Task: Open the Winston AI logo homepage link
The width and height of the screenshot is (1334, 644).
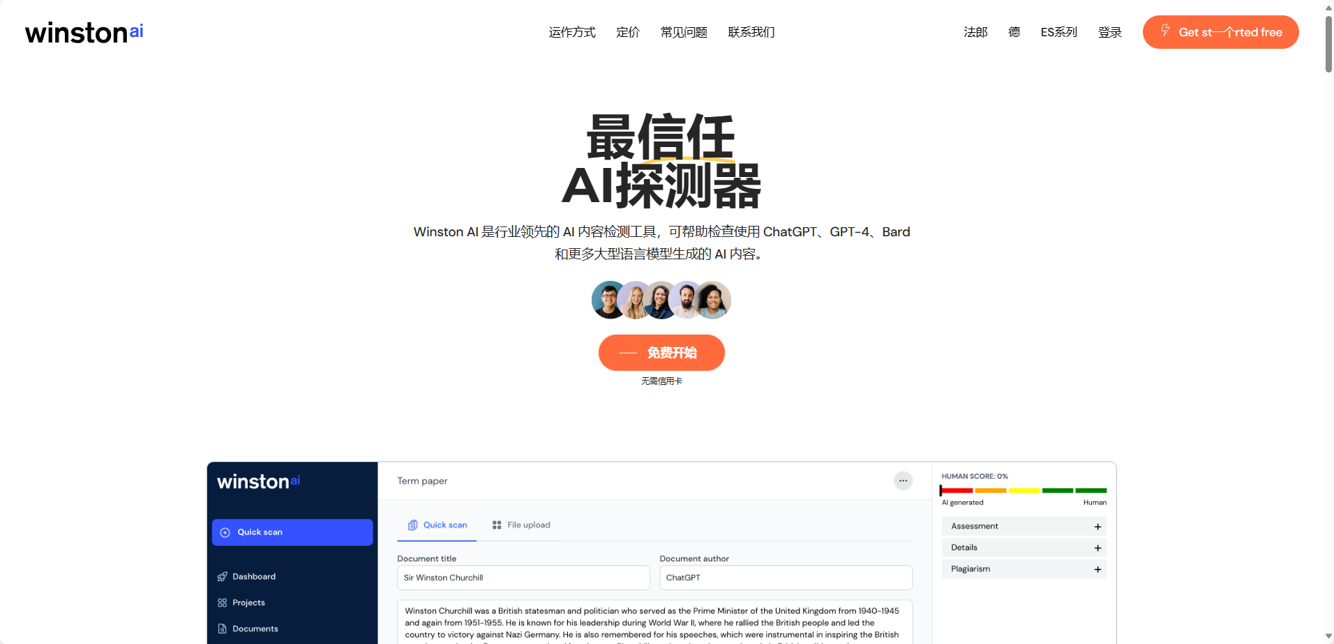Action: (84, 32)
